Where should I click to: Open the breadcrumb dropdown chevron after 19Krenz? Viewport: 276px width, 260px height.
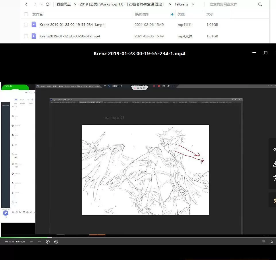(193, 4)
